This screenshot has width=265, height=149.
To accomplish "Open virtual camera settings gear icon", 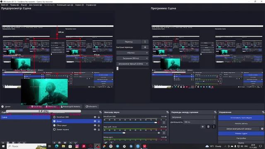I will pos(262,129).
